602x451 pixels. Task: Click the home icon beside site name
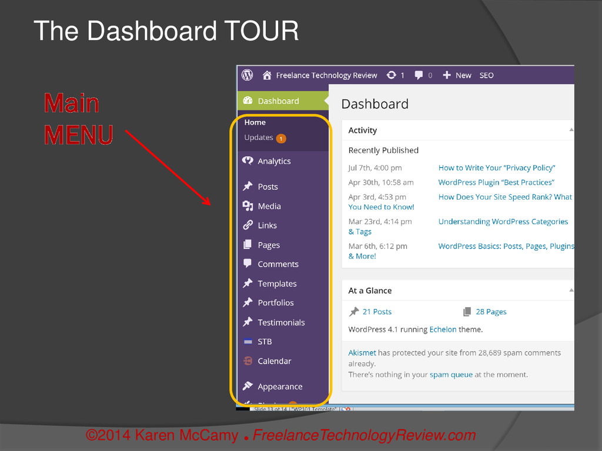pyautogui.click(x=267, y=75)
